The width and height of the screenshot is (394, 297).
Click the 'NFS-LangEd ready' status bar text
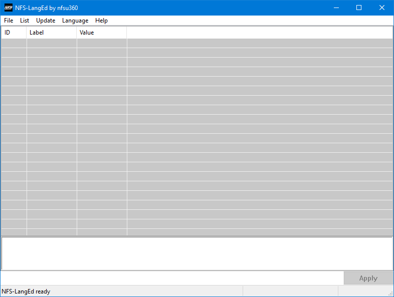pyautogui.click(x=26, y=291)
